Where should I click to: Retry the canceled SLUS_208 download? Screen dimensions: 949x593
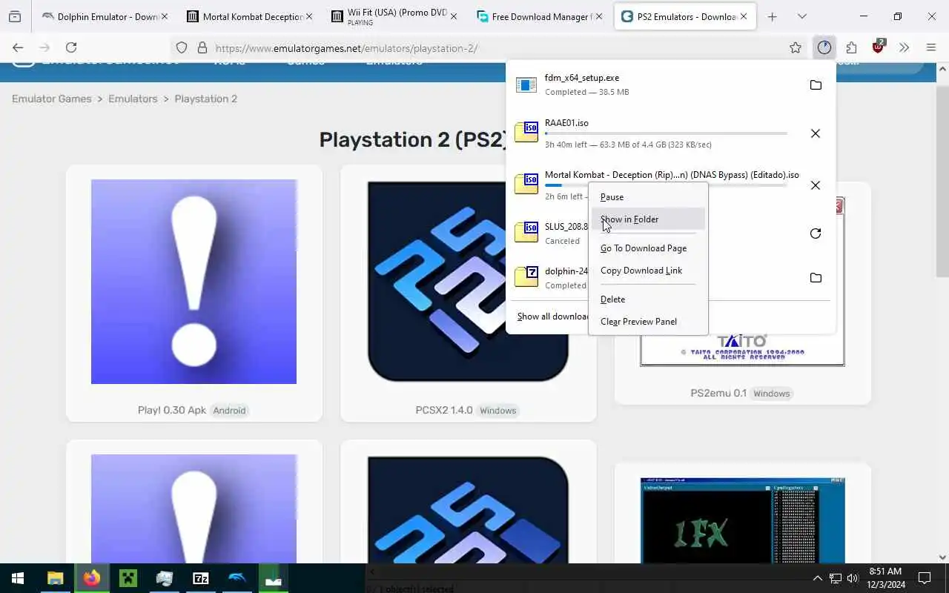pyautogui.click(x=816, y=233)
